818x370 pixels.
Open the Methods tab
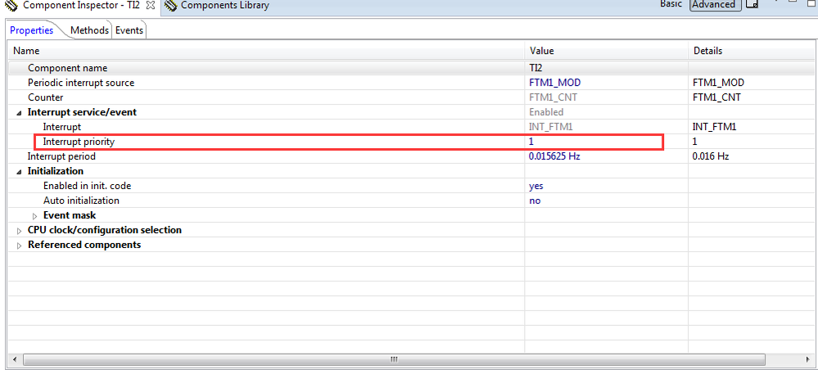click(90, 30)
